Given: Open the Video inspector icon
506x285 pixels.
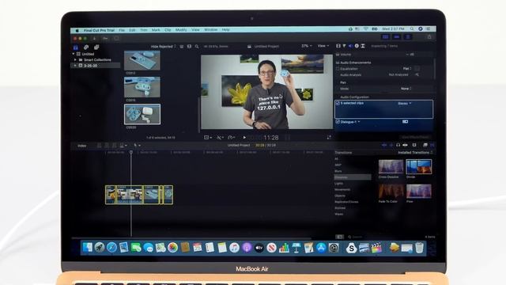Looking at the screenshot, I should (338, 46).
